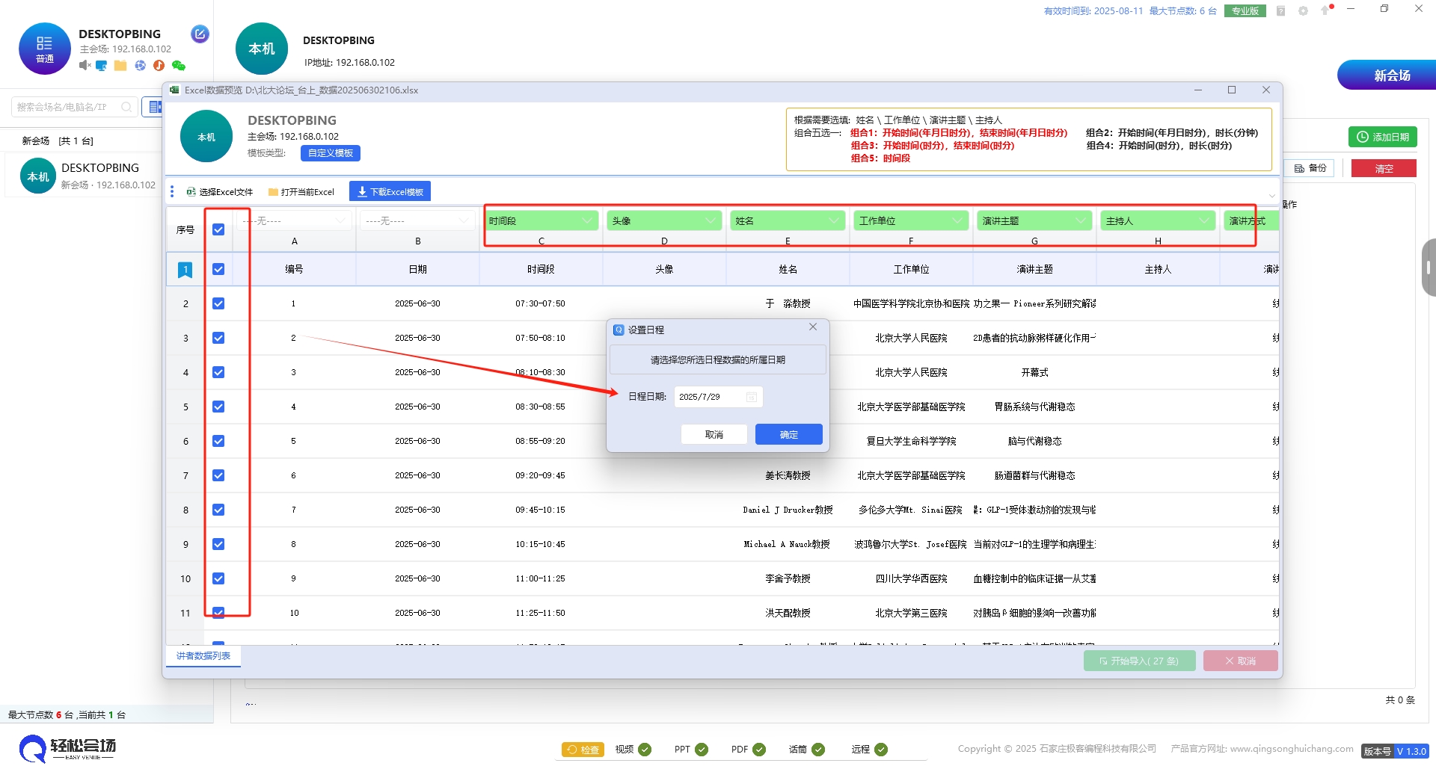Click the green check beside 远程
1436x769 pixels.
881,750
